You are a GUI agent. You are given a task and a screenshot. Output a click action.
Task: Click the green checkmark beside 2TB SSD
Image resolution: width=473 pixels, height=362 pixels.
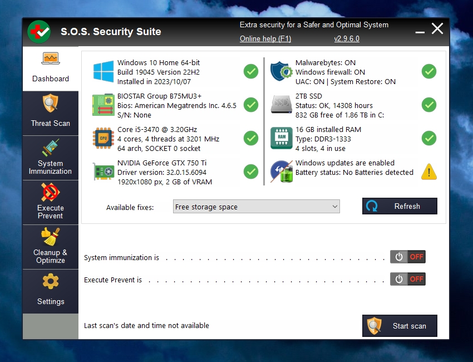[x=429, y=105]
